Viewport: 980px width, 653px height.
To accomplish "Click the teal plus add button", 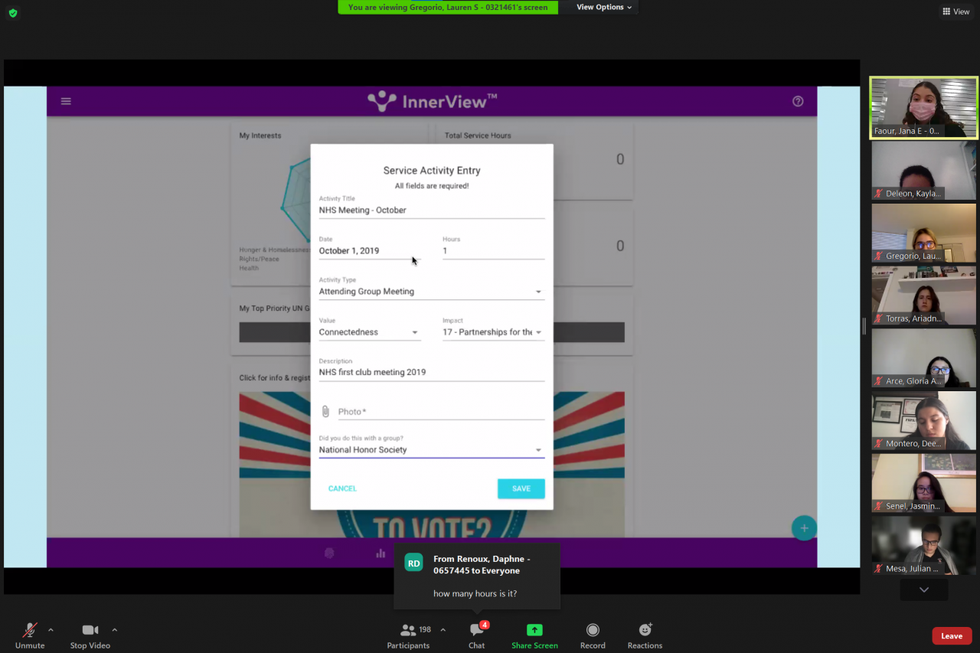I will click(x=804, y=527).
